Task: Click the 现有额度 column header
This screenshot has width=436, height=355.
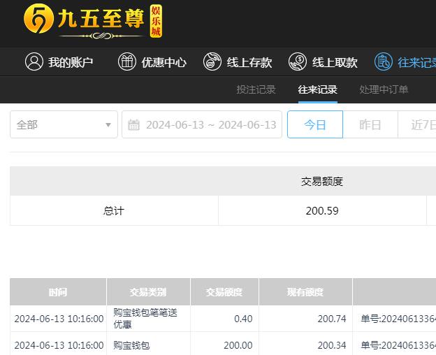Action: coord(305,292)
